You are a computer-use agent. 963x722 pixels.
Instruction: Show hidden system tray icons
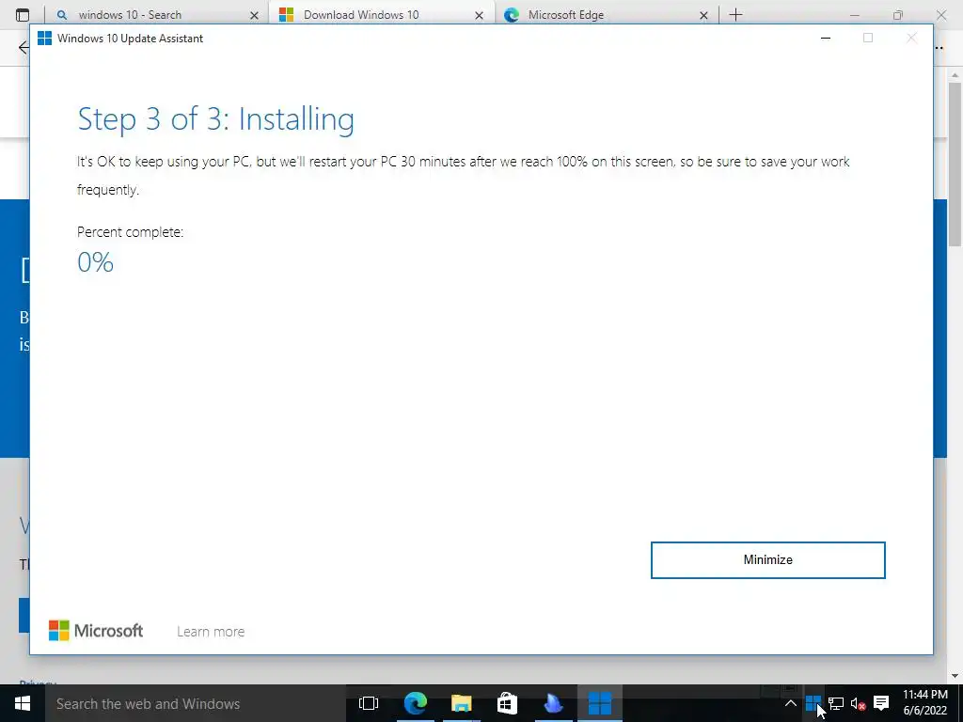[790, 703]
